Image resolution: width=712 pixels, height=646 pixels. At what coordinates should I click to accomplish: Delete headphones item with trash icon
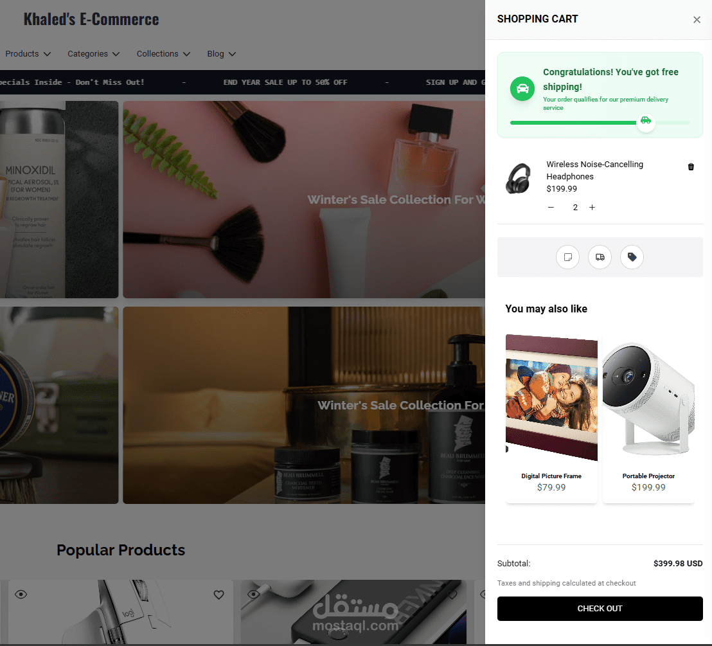click(691, 166)
